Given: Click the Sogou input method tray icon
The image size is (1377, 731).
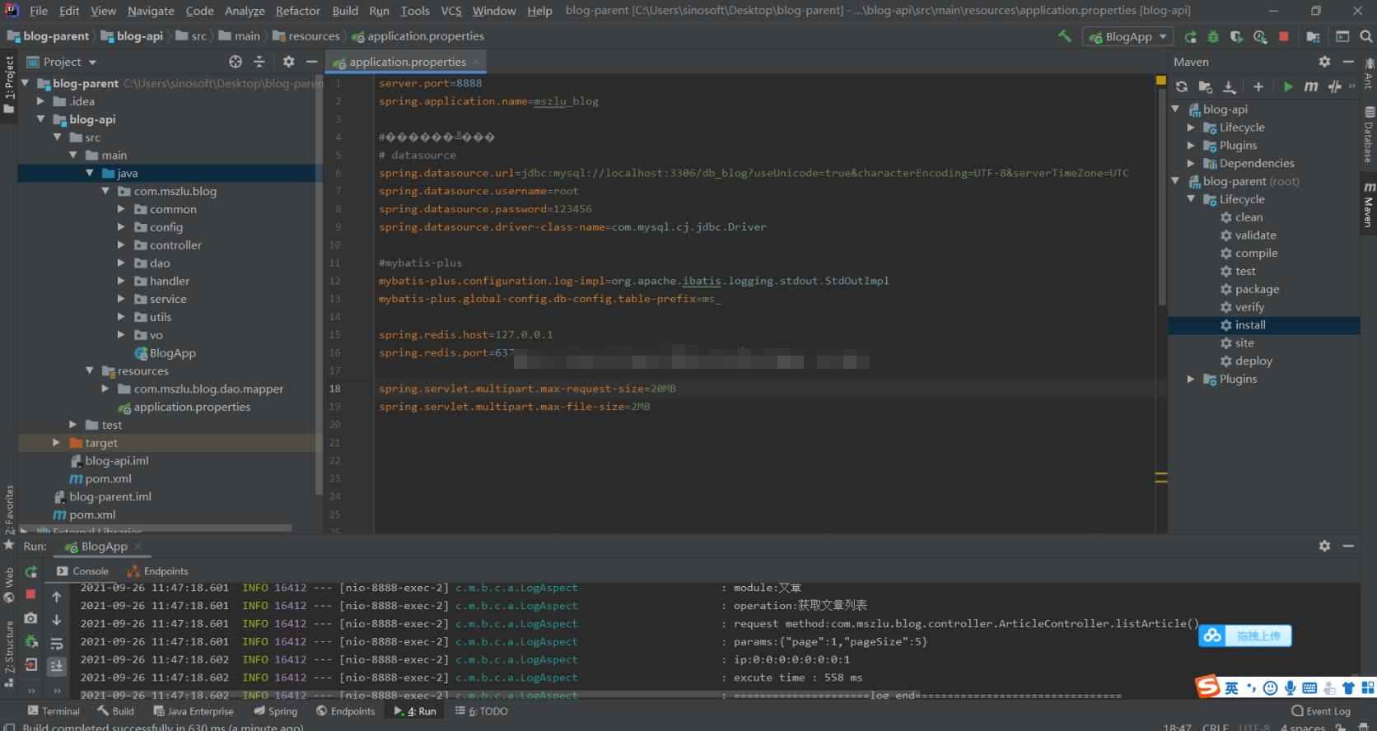Looking at the screenshot, I should click(1207, 687).
